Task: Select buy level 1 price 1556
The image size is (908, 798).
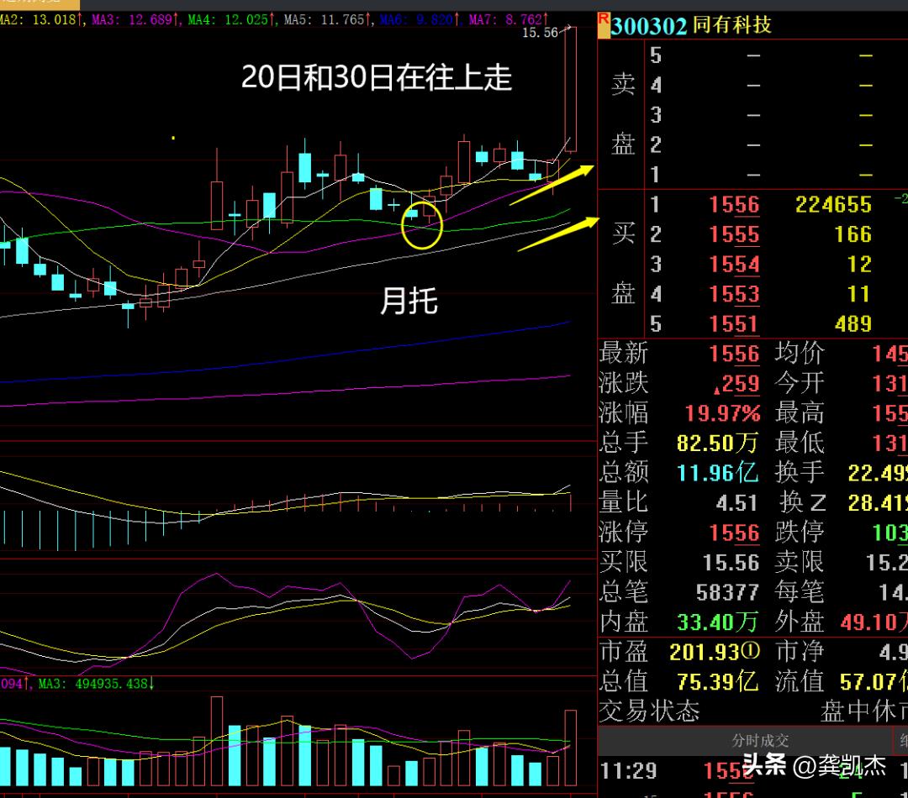Action: click(734, 204)
